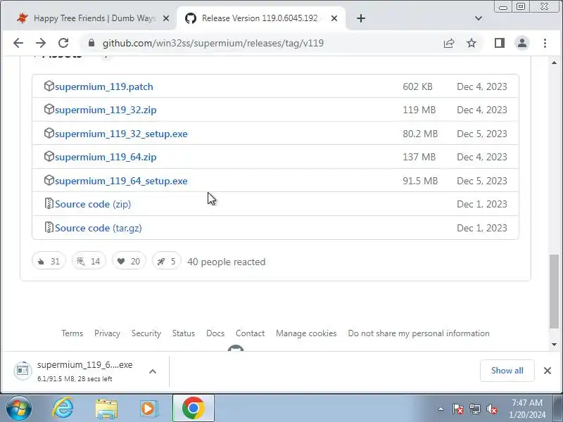
Task: Click package icon beside supermium_119_64.zip
Action: click(49, 156)
